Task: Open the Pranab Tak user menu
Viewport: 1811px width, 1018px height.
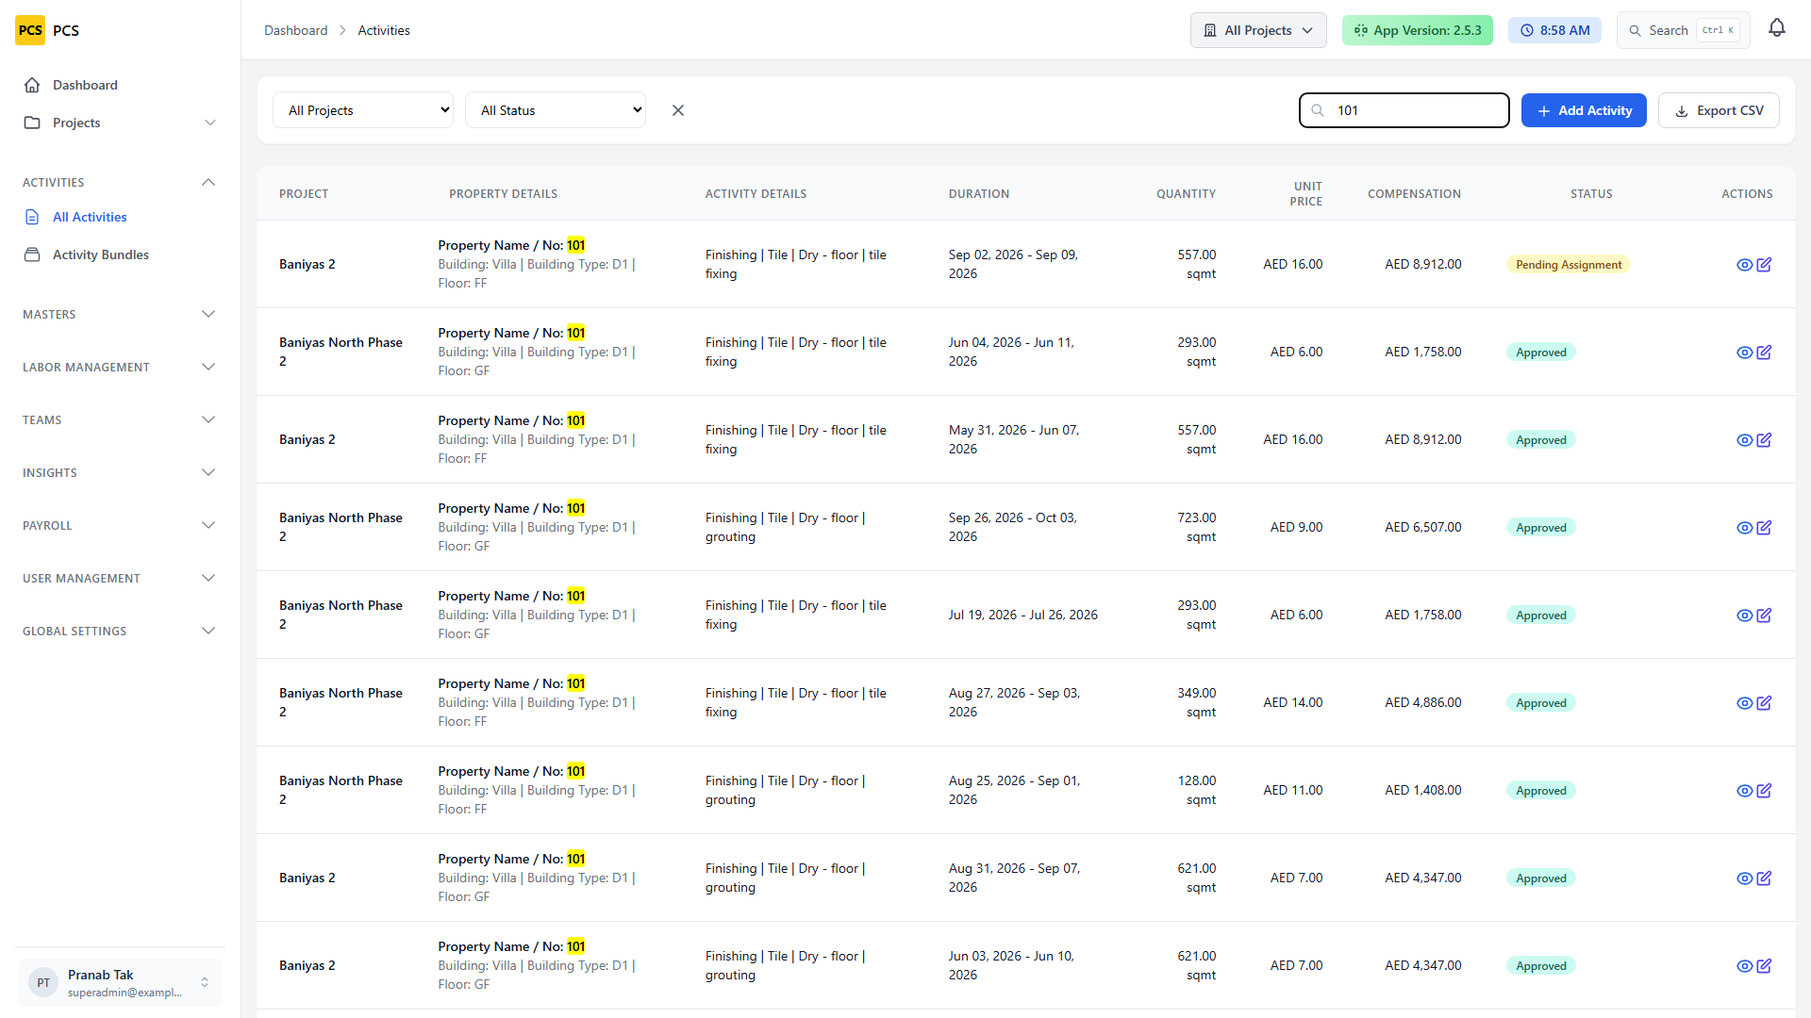Action: [120, 982]
